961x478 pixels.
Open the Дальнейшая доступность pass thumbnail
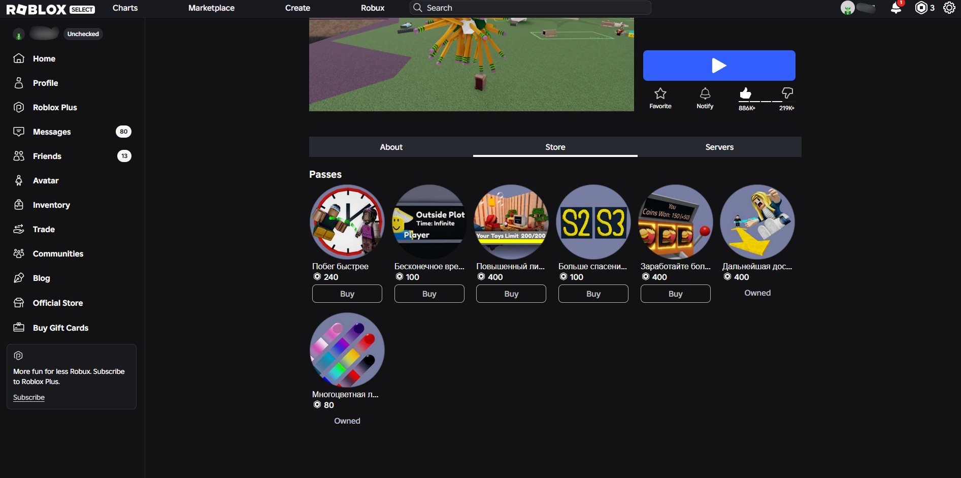click(x=757, y=222)
